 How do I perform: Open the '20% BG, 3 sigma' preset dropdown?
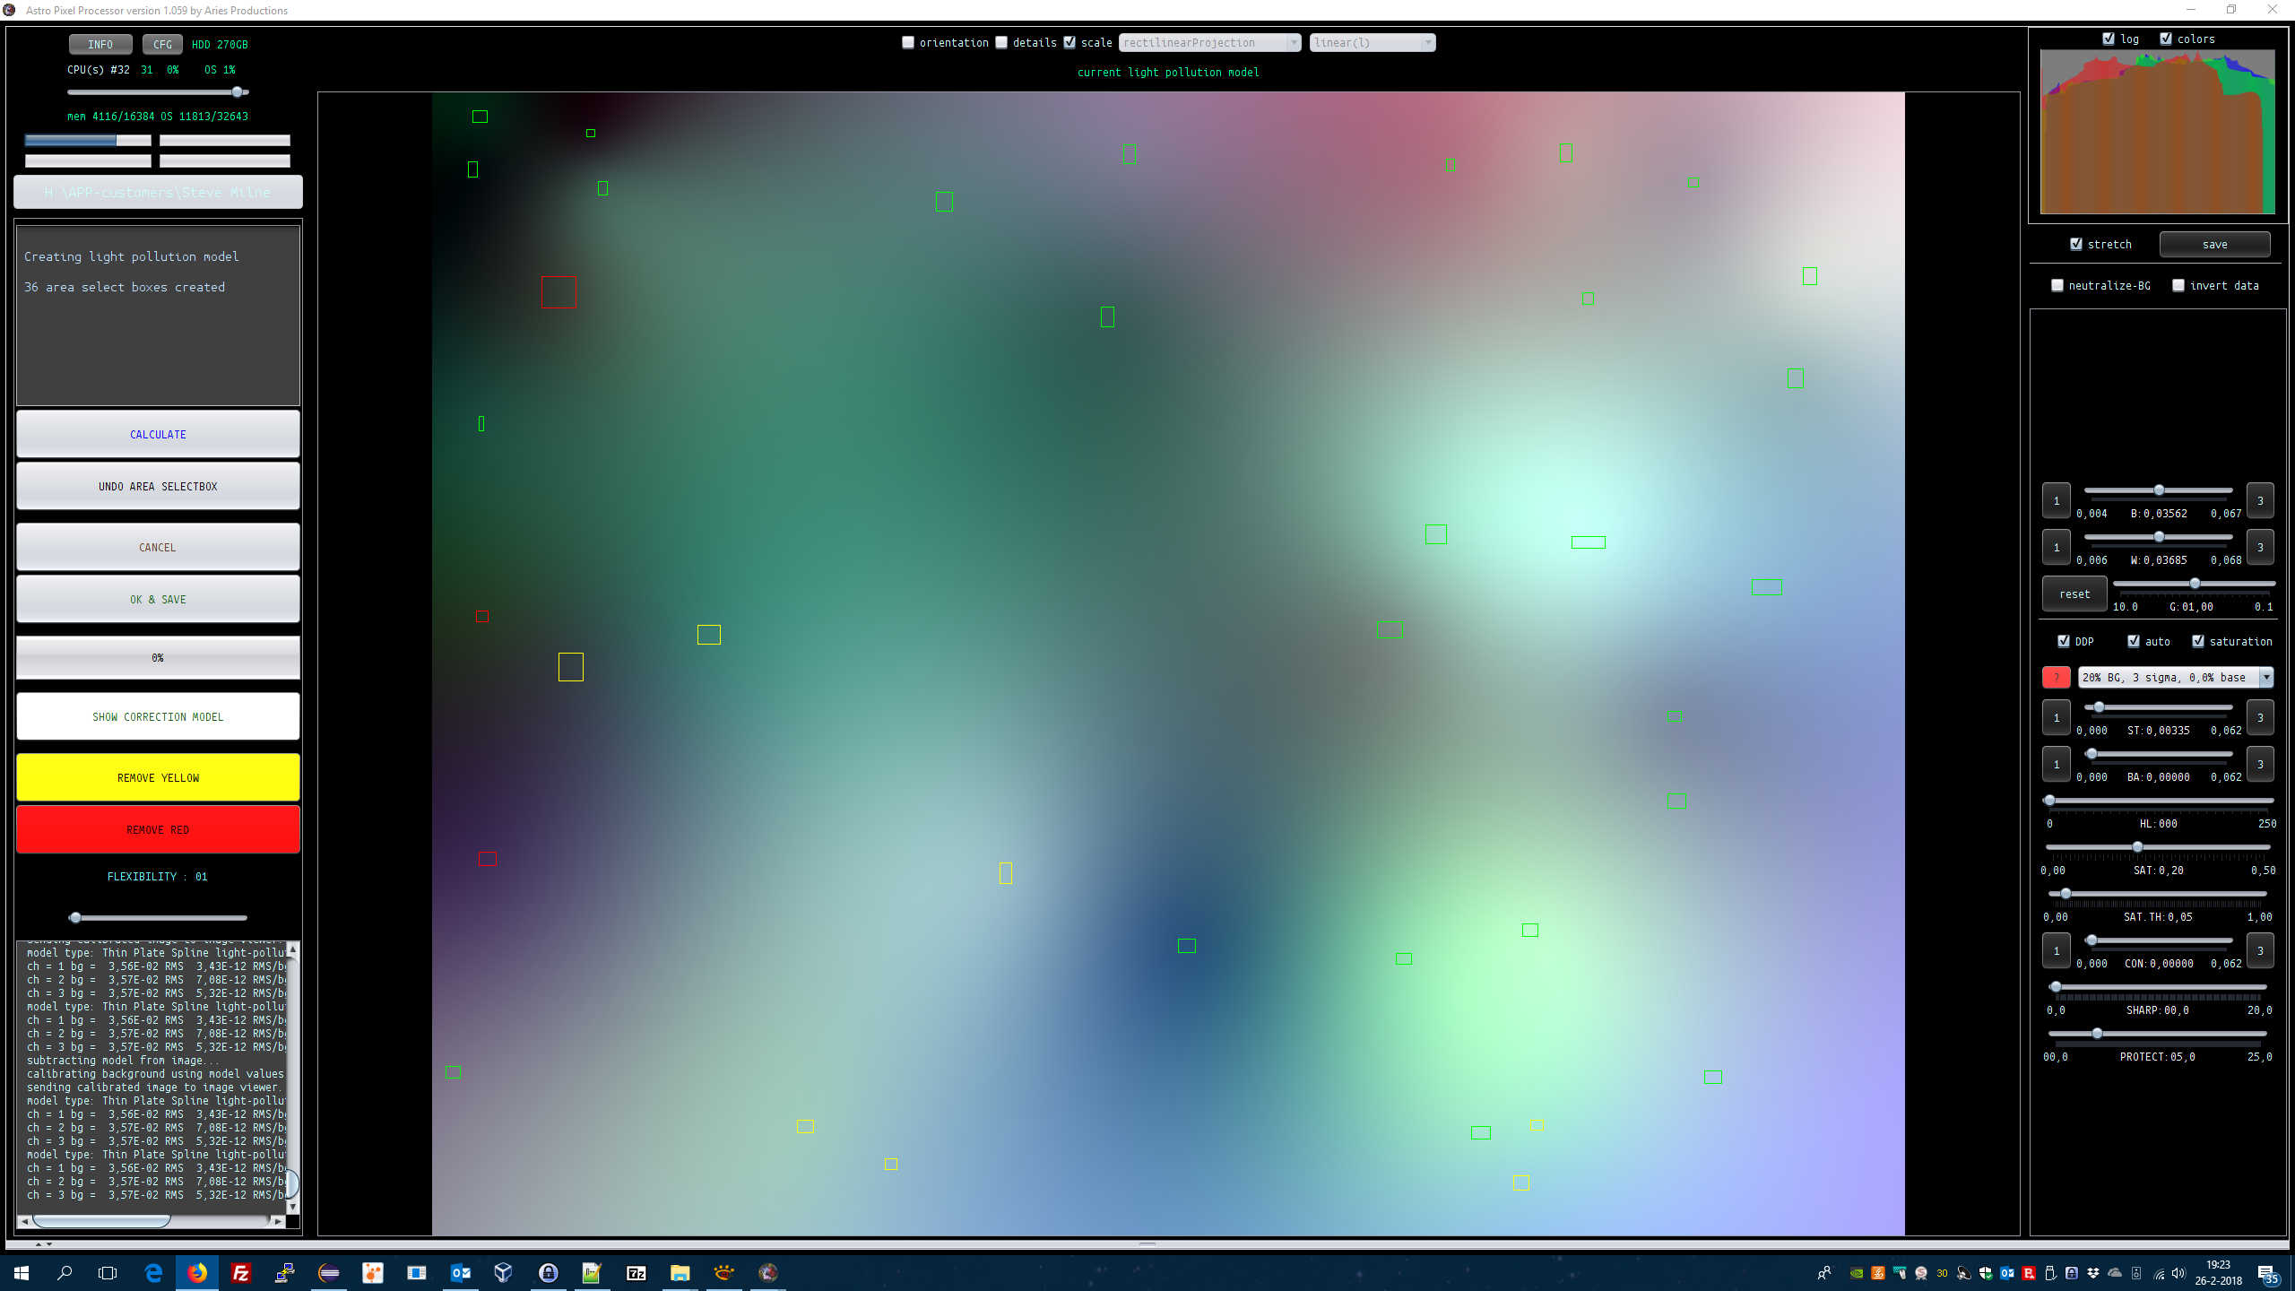2175,678
